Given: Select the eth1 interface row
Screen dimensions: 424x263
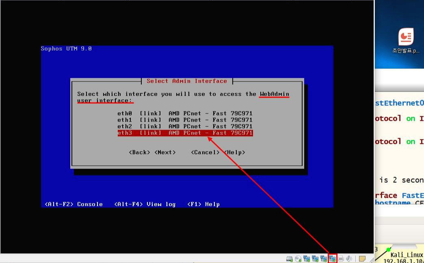Looking at the screenshot, I should 185,120.
